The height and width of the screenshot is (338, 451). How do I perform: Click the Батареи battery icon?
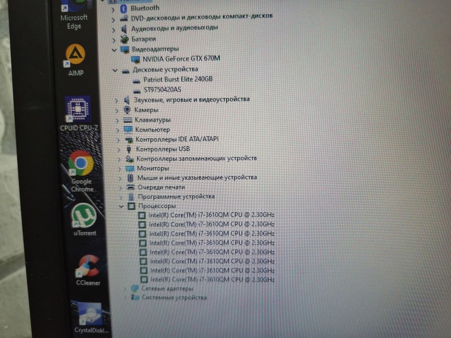(x=125, y=40)
